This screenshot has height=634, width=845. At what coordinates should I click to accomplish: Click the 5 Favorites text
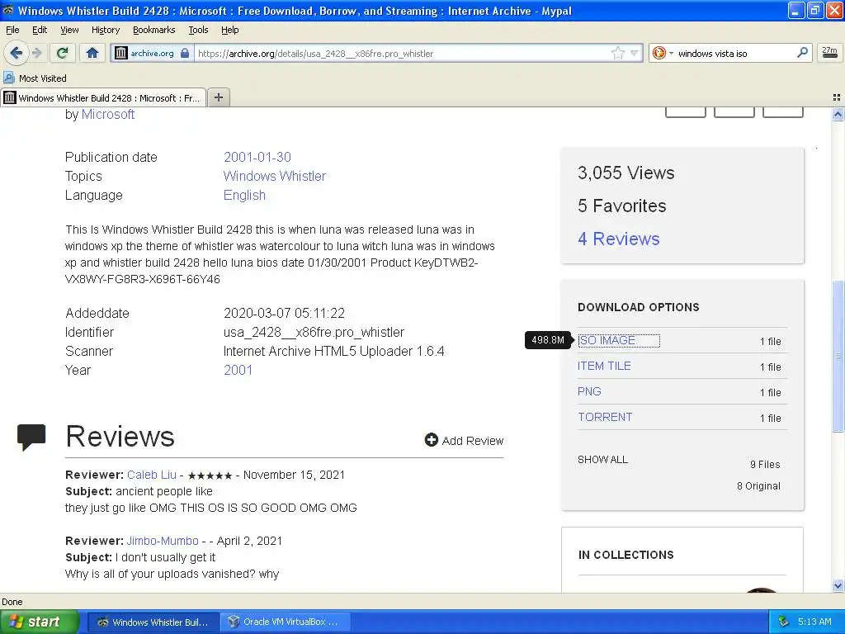click(622, 206)
